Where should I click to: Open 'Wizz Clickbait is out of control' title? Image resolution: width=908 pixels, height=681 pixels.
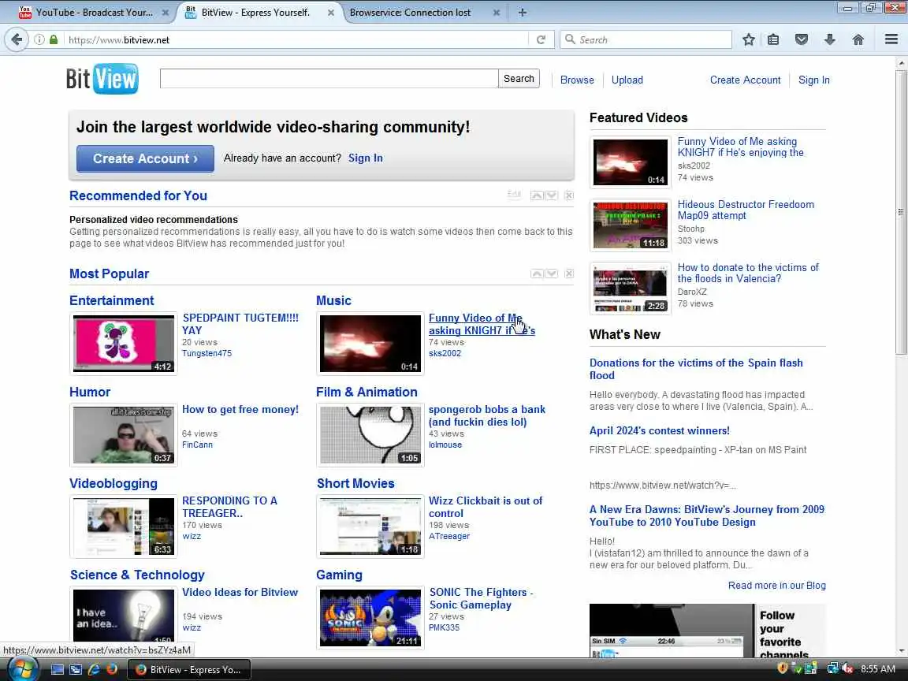click(486, 507)
